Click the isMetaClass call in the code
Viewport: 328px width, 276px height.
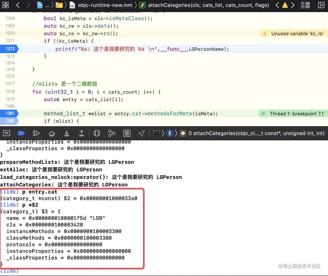pyautogui.click(x=127, y=19)
